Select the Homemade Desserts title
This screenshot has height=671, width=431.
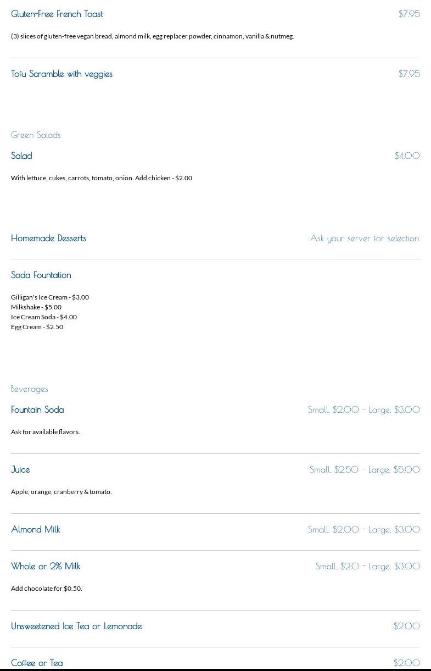48,239
